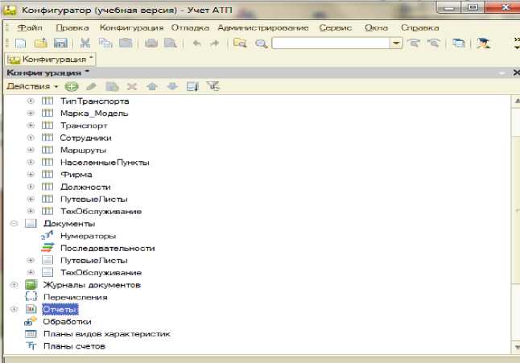Click the Move up arrow icon
This screenshot has width=520, height=363.
tap(152, 86)
